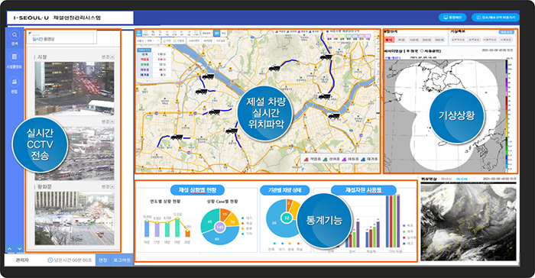Viewport: 535px width, 278px height.
Task: Click the 연장 session extend button
Action: coord(102,260)
